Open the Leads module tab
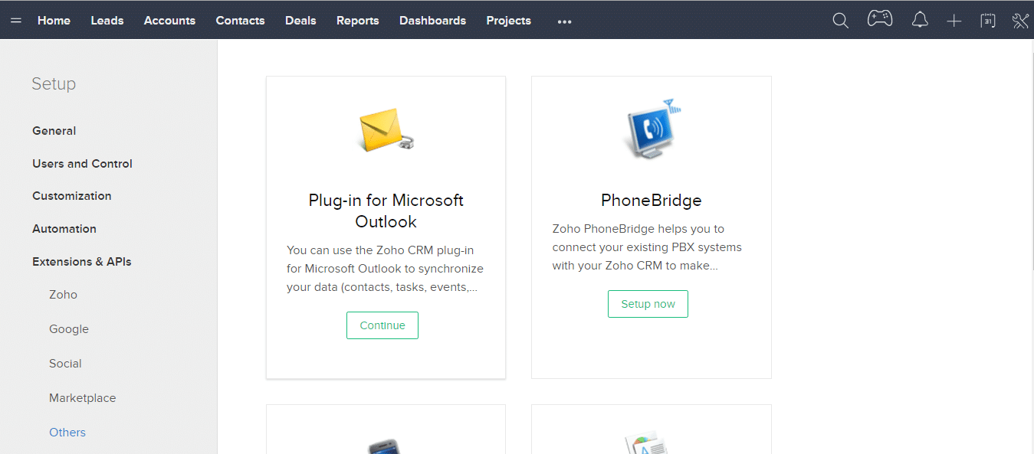This screenshot has height=454, width=1034. (x=107, y=21)
